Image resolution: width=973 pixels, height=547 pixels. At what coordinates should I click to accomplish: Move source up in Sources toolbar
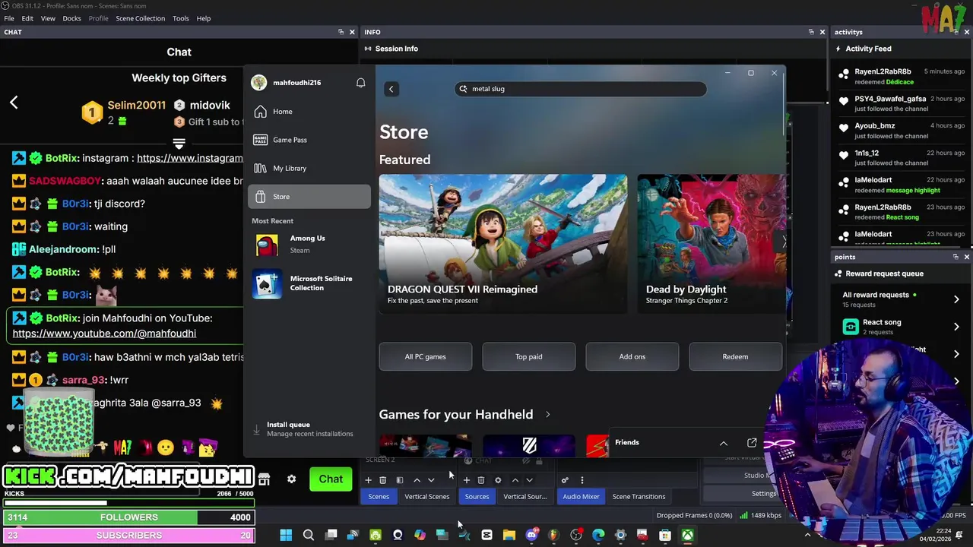[515, 480]
